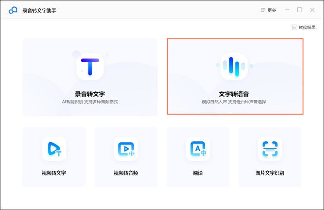The image size is (324, 210).
Task: Click the 录音转文字 large T icon
Action: tap(90, 67)
